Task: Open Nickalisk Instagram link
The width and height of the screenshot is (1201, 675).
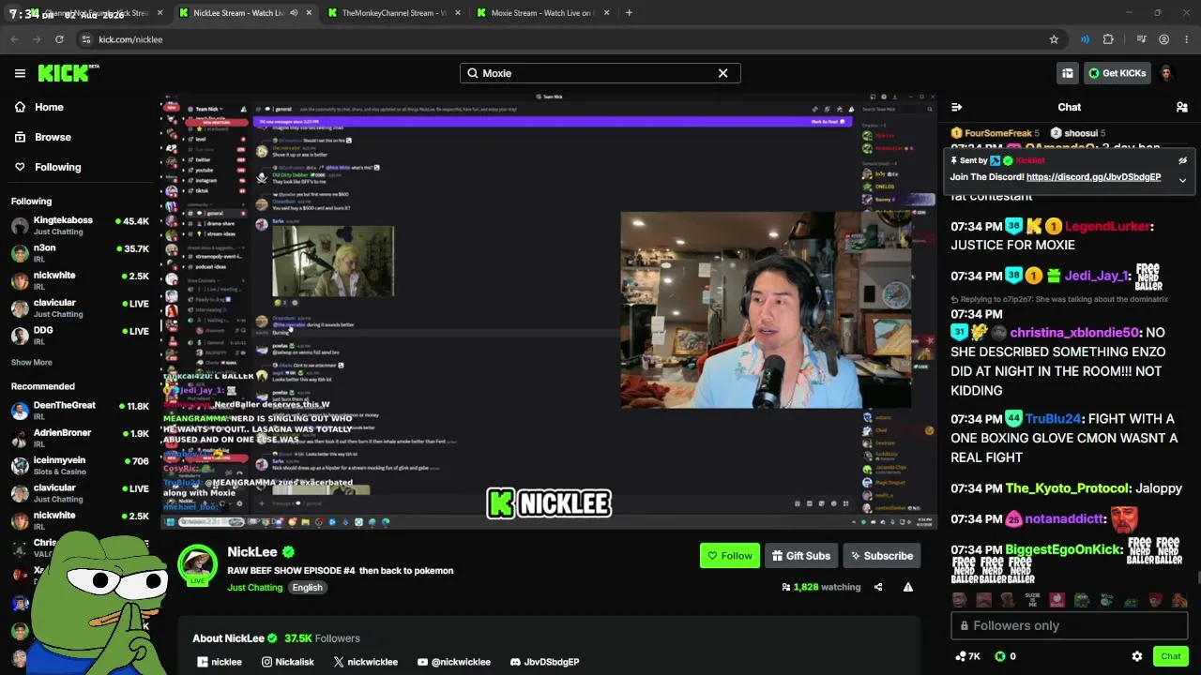Action: (x=288, y=662)
